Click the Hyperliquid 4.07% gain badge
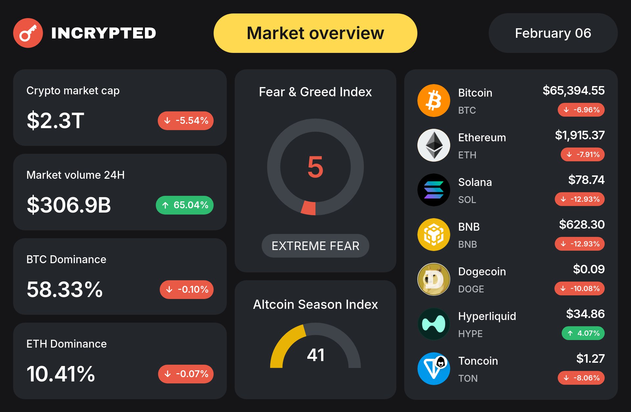 (x=583, y=333)
